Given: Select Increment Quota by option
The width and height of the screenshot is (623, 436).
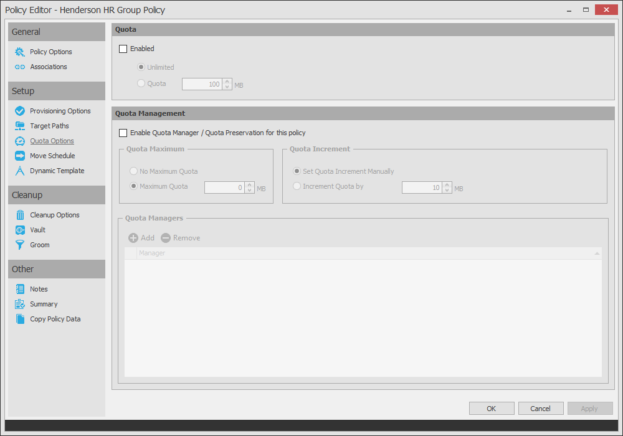Looking at the screenshot, I should click(297, 186).
